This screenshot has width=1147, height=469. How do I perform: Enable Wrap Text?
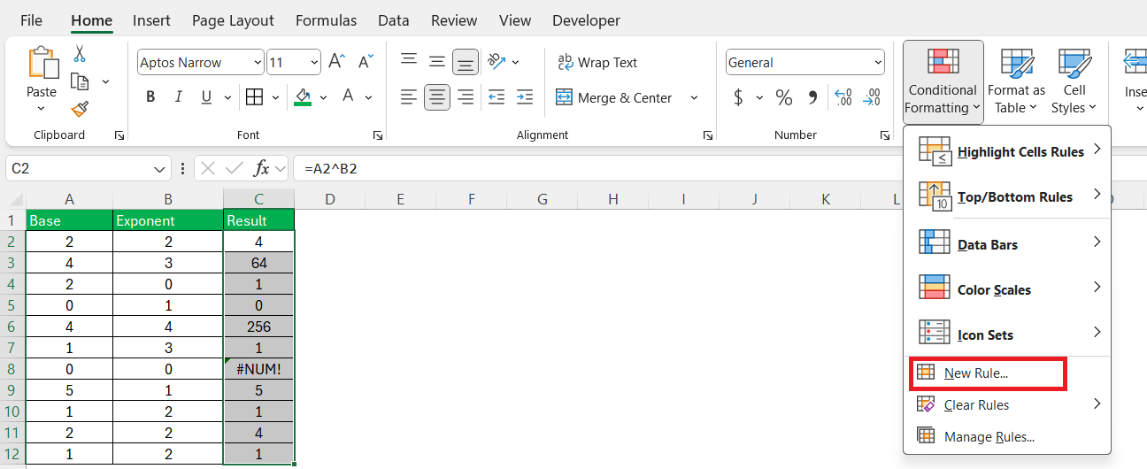tap(597, 62)
